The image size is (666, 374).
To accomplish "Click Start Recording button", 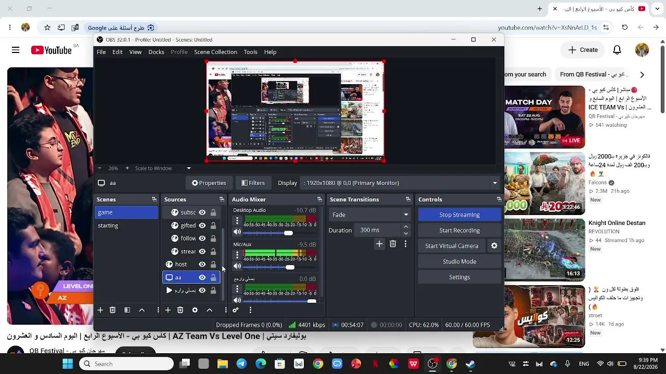I will pyautogui.click(x=459, y=230).
